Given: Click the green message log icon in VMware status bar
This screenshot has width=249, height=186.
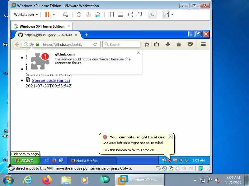Looking at the screenshot, I should click(201, 168).
